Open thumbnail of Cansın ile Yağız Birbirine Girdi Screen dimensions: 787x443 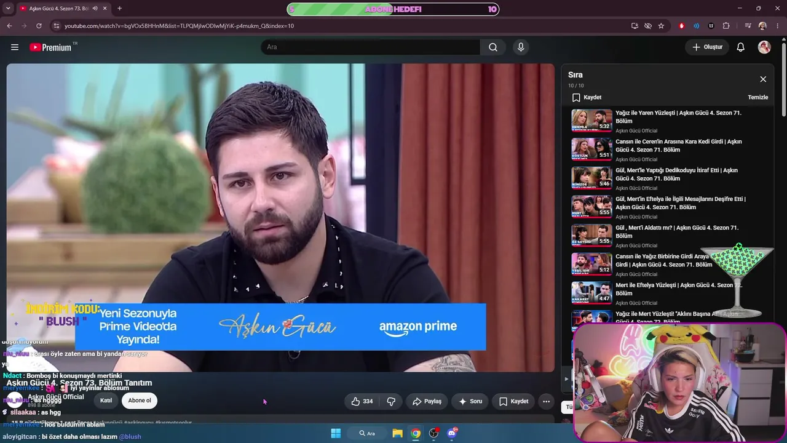pos(591,264)
